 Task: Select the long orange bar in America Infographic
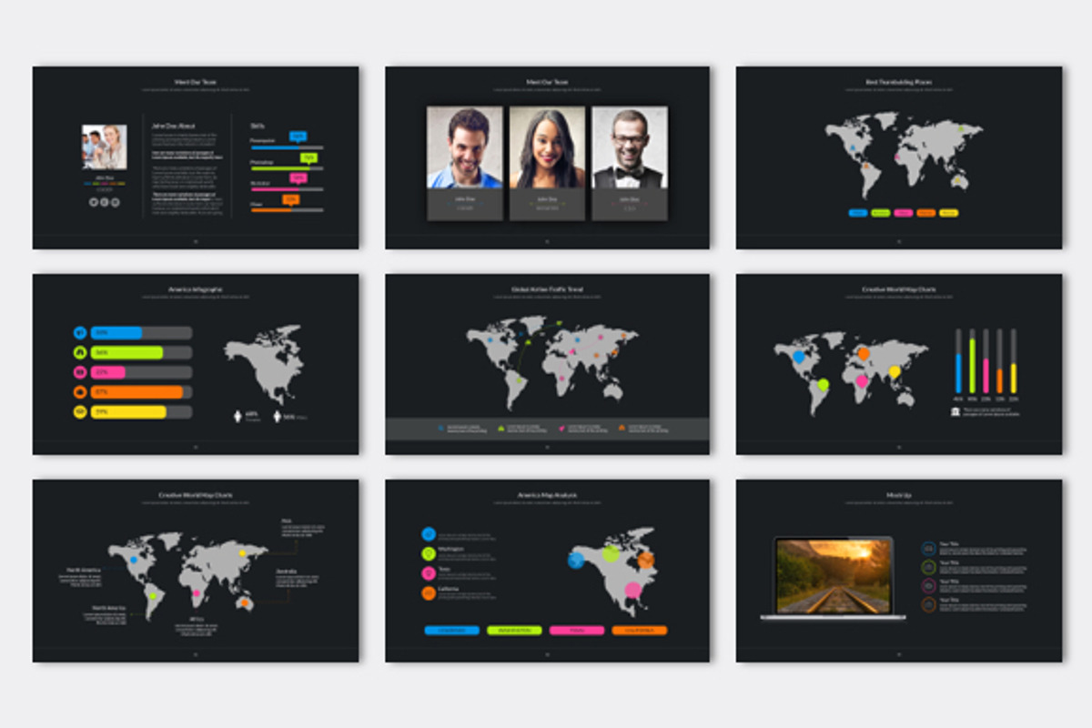(x=137, y=392)
